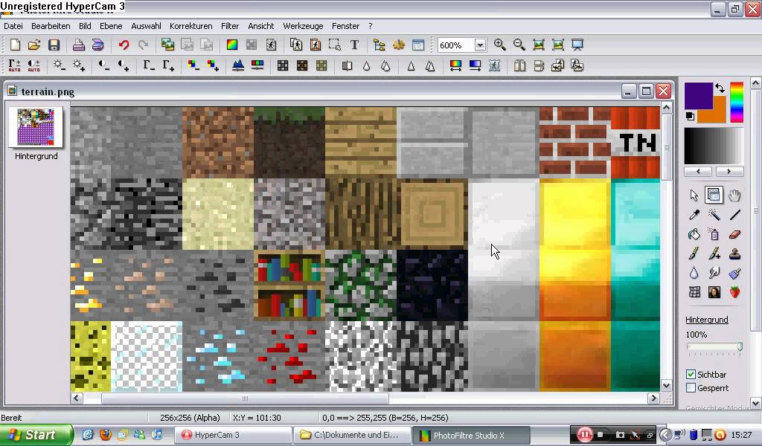Click the Brightness minus sun icon
762x446 pixels.
point(59,65)
